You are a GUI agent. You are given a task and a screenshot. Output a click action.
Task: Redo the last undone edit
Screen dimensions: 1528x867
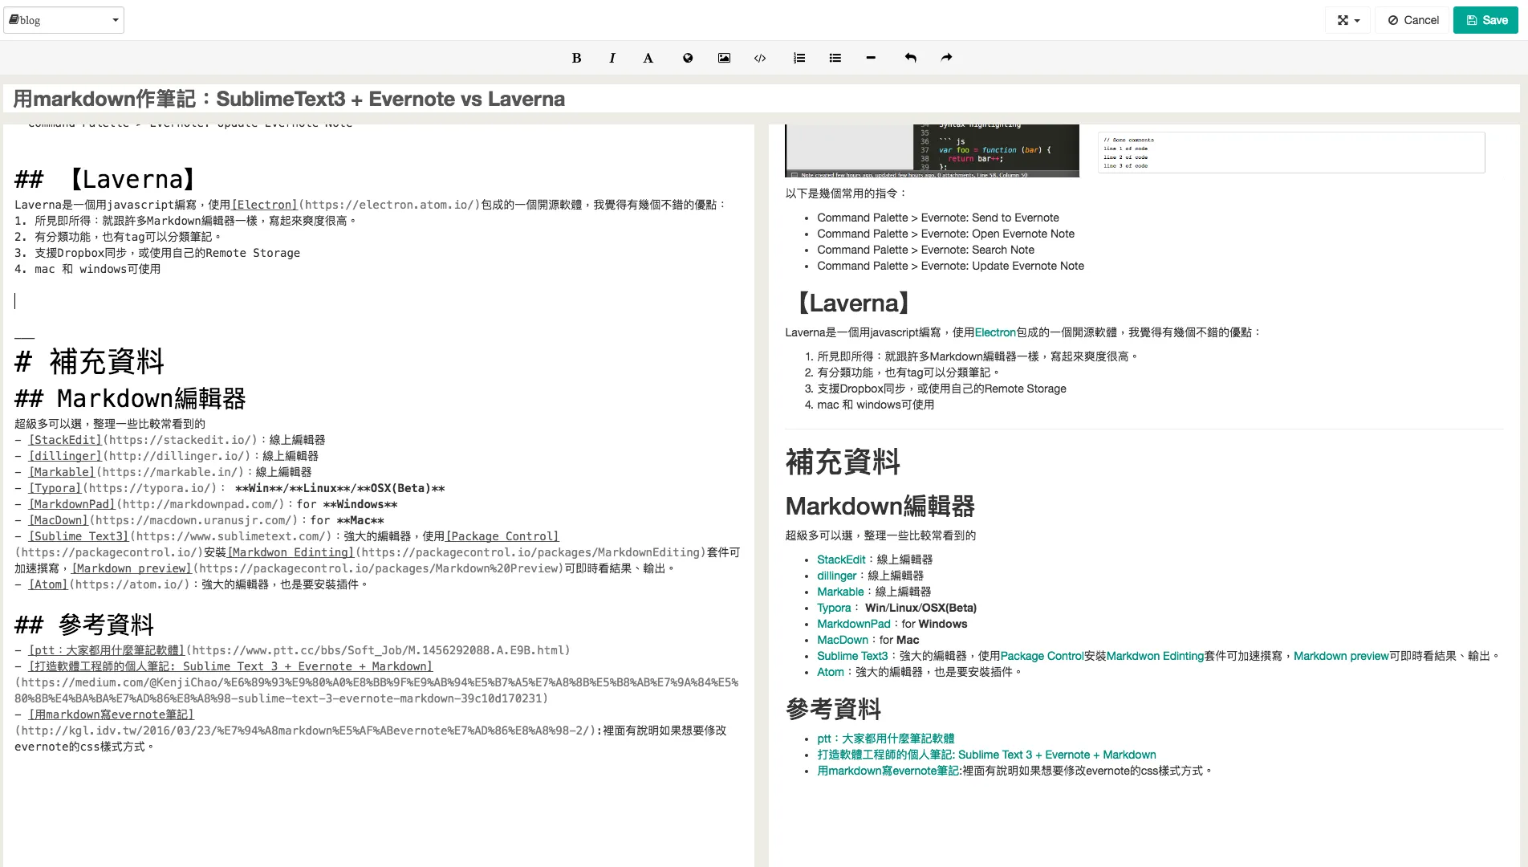pyautogui.click(x=946, y=57)
